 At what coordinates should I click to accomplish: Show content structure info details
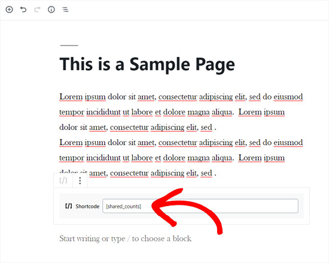pos(51,10)
